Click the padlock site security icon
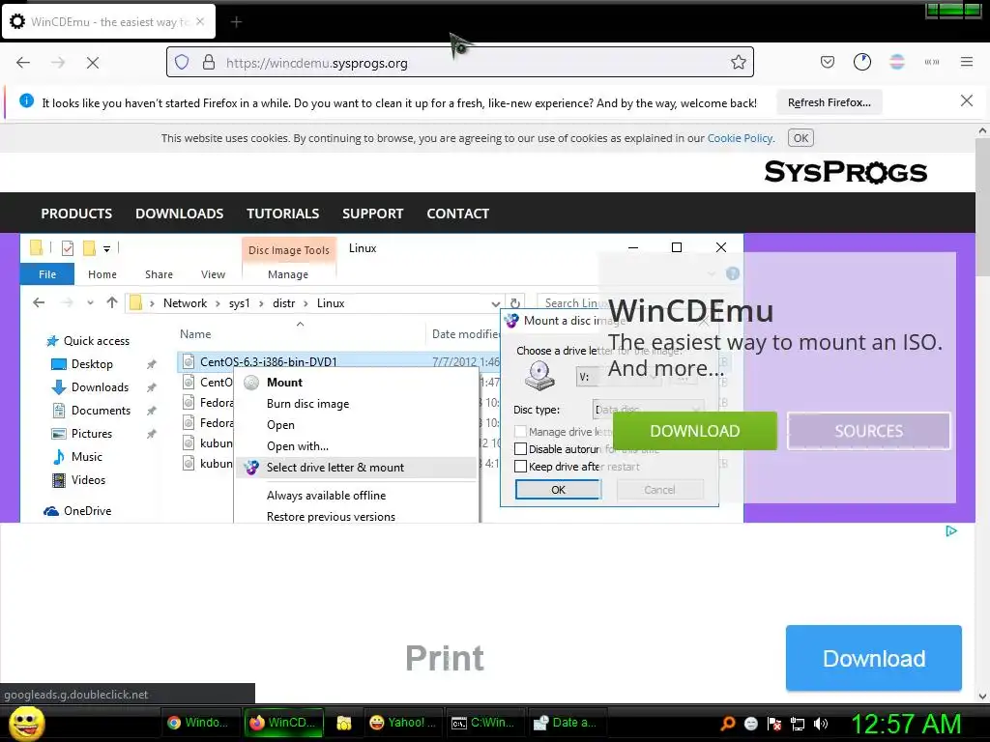Viewport: 990px width, 742px height. click(x=209, y=63)
